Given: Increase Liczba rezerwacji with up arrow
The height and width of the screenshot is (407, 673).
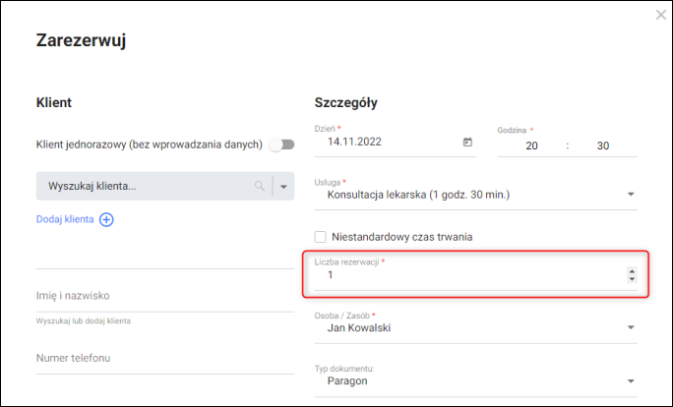Looking at the screenshot, I should pyautogui.click(x=632, y=271).
